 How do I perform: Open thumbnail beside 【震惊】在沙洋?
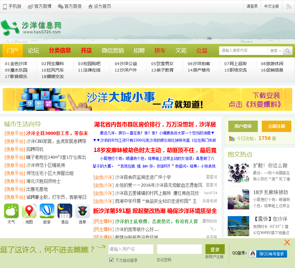(238, 226)
